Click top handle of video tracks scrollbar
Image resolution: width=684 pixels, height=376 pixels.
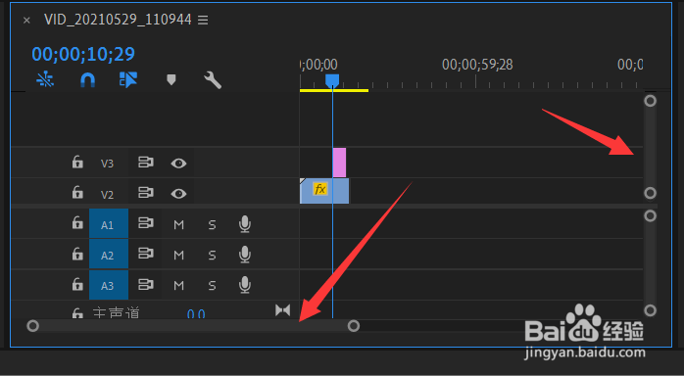(650, 101)
